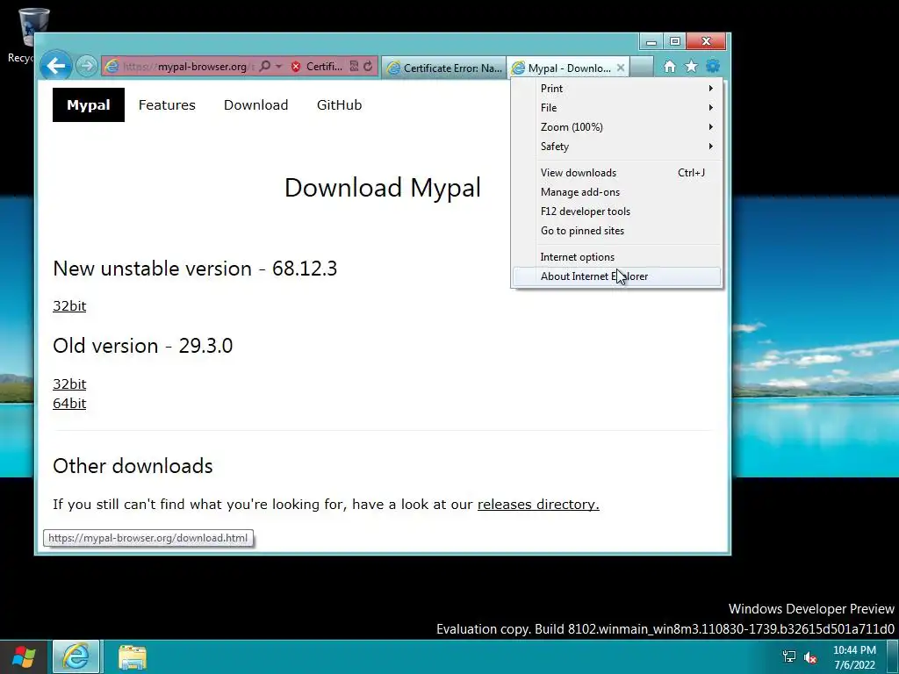Click the compatibility view icon
The image size is (899, 674).
pyautogui.click(x=355, y=67)
